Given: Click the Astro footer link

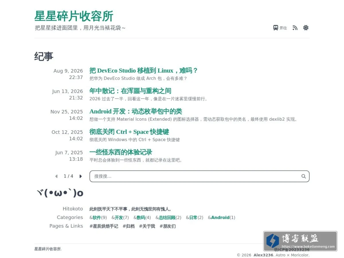Looking at the screenshot, I should tap(281, 255).
